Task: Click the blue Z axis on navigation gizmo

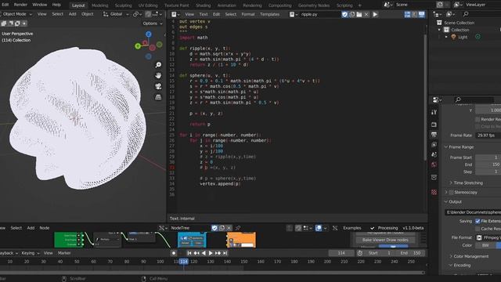Action: (149, 34)
